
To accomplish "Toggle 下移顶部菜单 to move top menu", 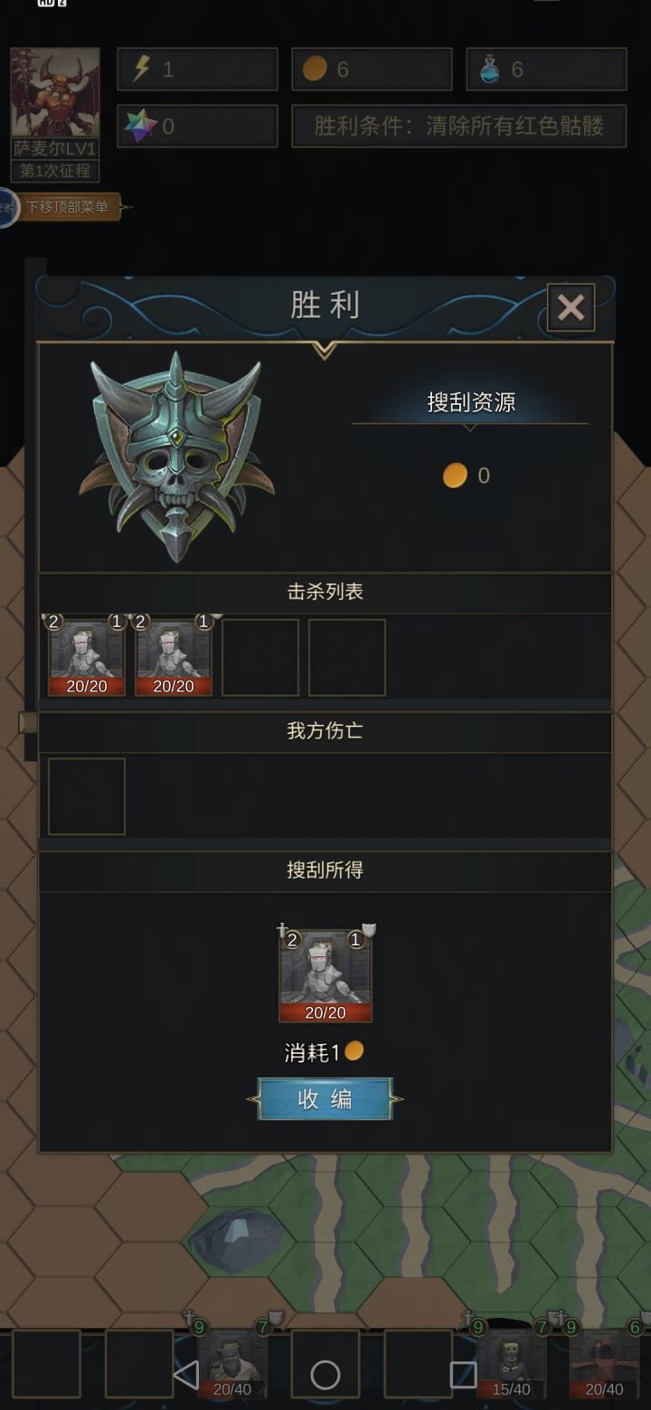I will point(66,207).
